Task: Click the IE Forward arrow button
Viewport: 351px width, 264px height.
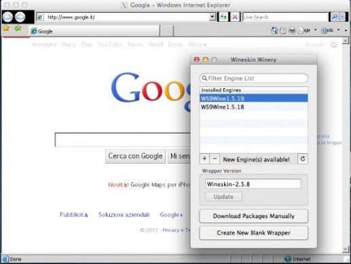Action: point(20,17)
